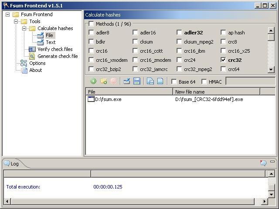The image size is (279, 209).
Task: Collapse the Calculate hashes tree node
Action: [x=24, y=28]
